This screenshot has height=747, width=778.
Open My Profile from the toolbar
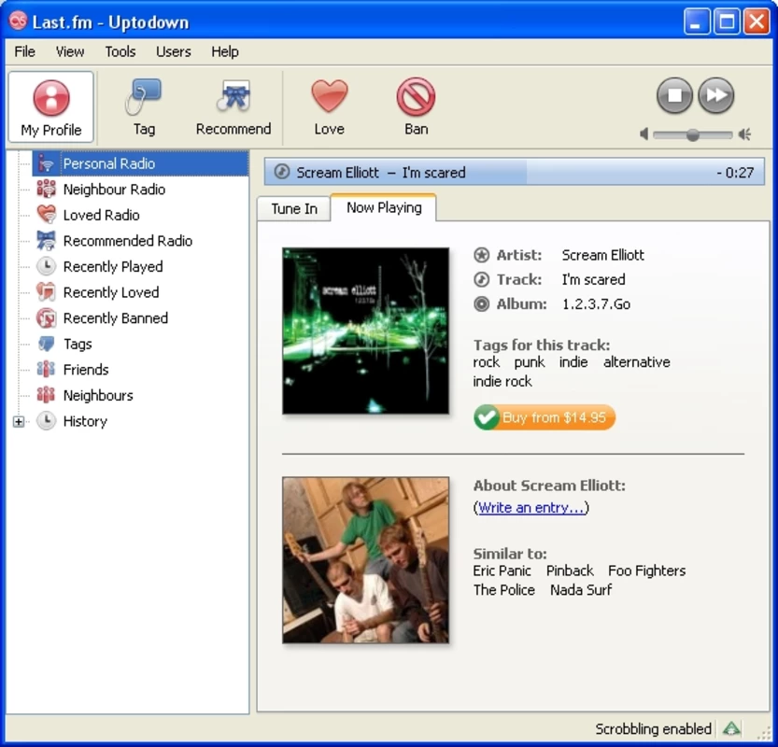(51, 106)
